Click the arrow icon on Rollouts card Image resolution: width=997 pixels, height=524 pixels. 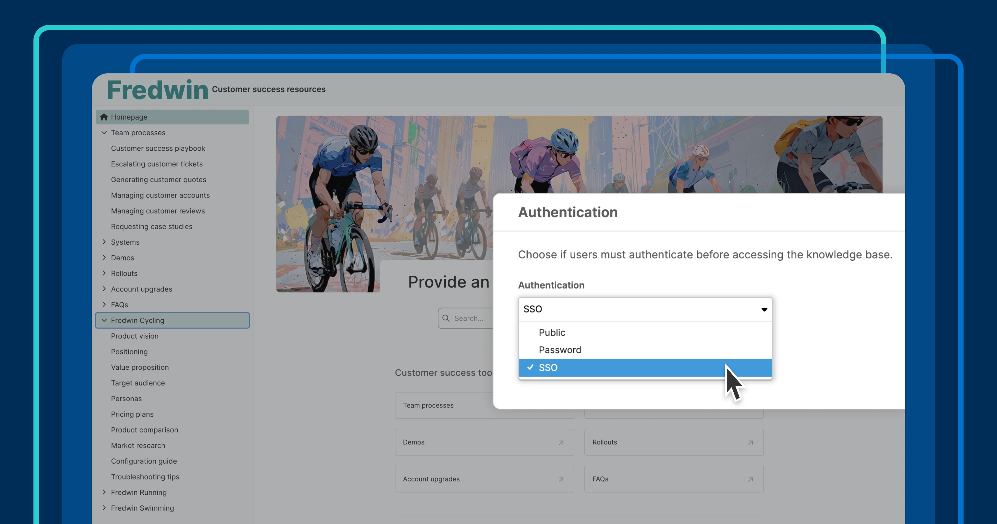coord(750,442)
